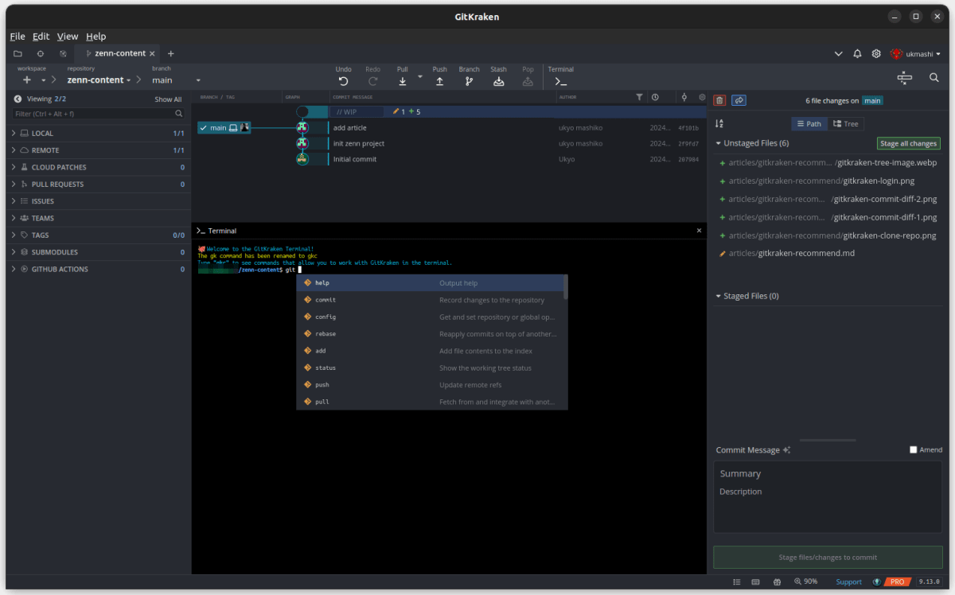The width and height of the screenshot is (955, 595).
Task: Switch file view to Tree
Action: (846, 123)
